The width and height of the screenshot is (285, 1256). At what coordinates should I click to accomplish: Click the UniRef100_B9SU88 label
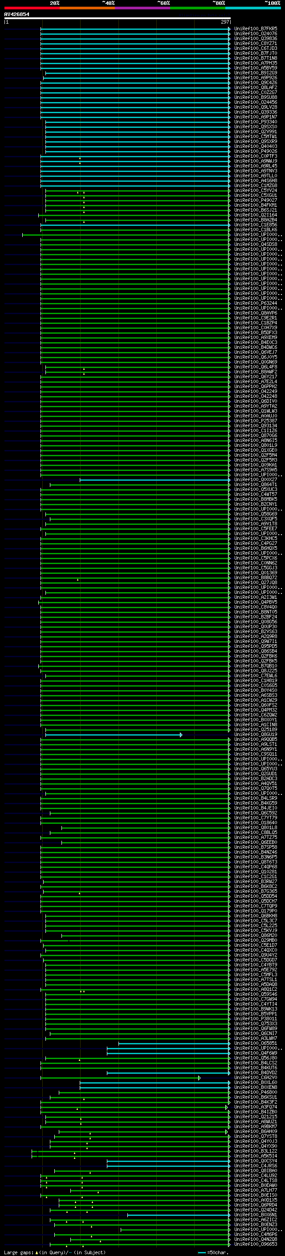coord(256,97)
